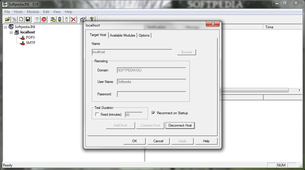Click the red X delete icon
Viewport: 305px width, 170px height.
(x=73, y=19)
